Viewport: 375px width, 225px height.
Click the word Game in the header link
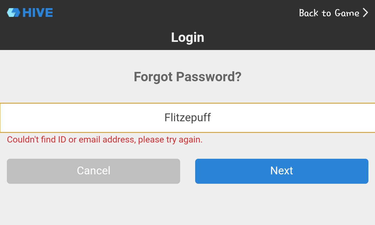(347, 13)
